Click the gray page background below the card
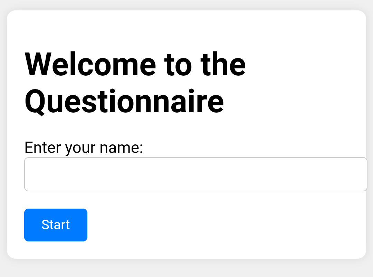373x277 pixels. point(186,269)
